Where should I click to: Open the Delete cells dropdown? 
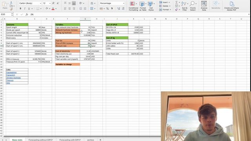(x=165, y=6)
